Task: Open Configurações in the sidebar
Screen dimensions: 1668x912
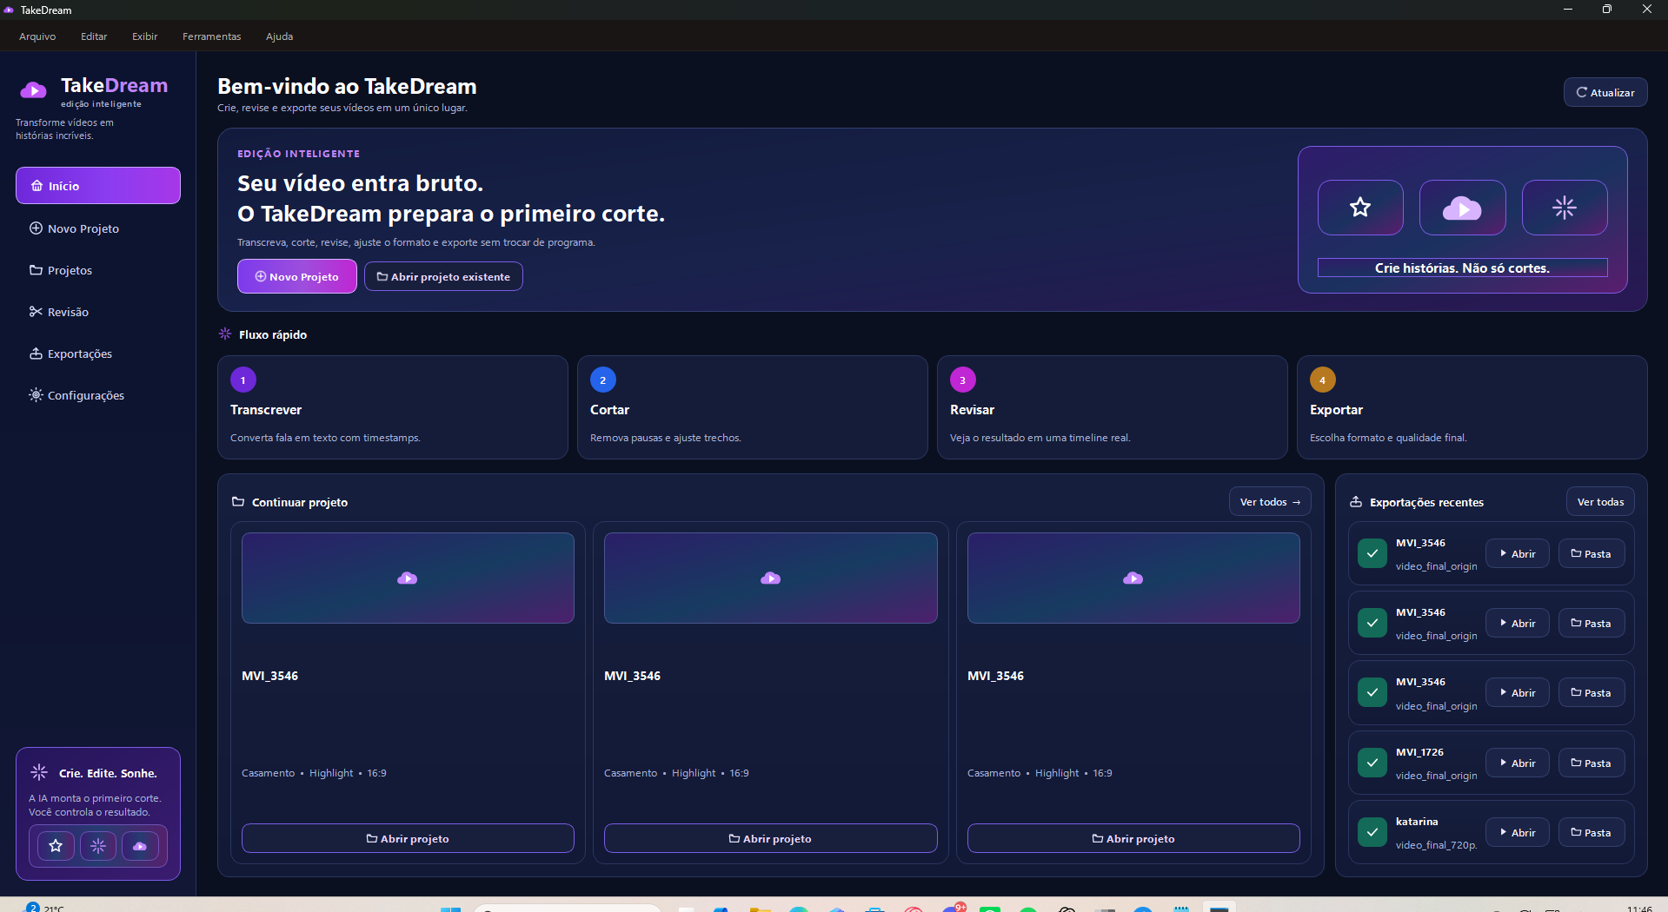Action: [x=98, y=395]
